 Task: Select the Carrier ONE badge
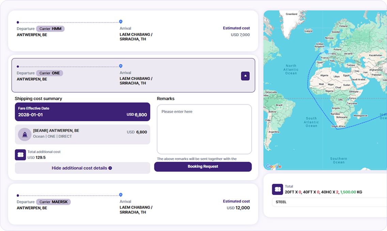tap(50, 73)
